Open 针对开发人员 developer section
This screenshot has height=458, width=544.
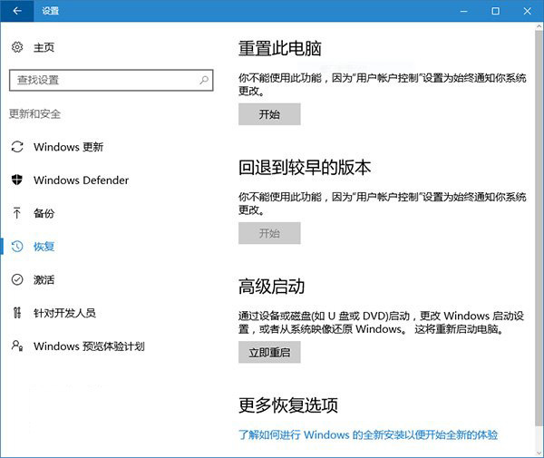[64, 313]
